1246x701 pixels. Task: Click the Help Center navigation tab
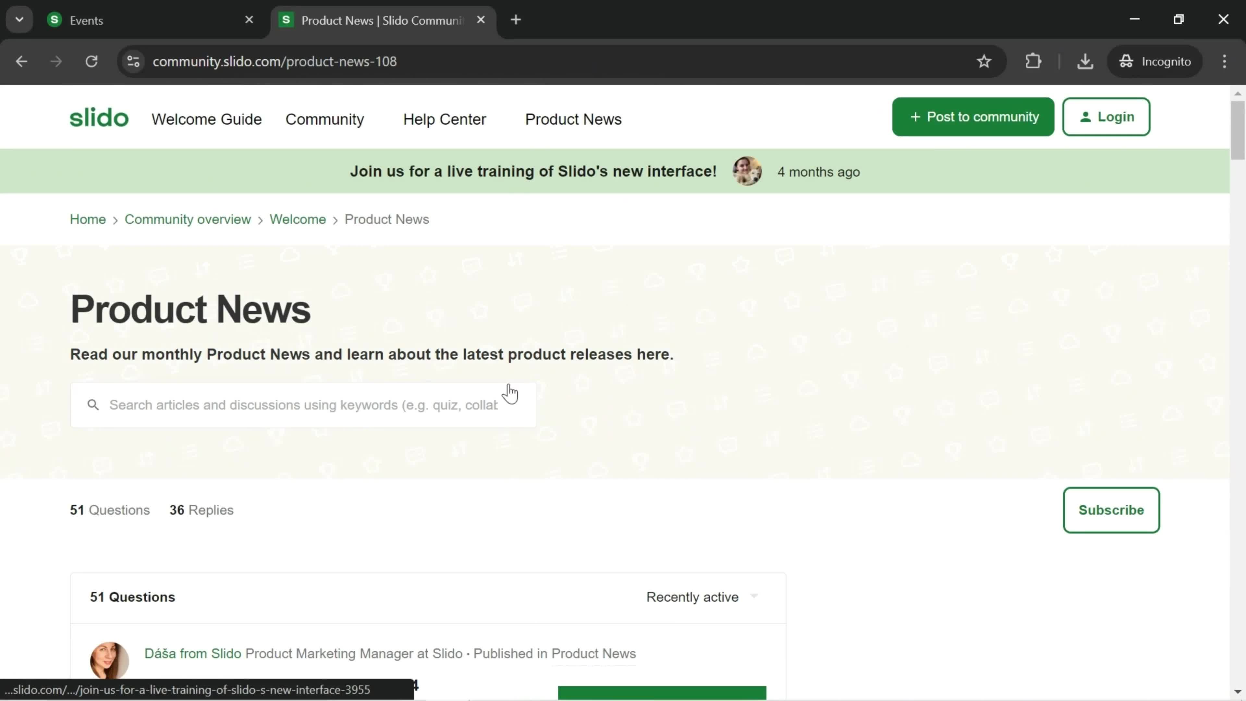pyautogui.click(x=444, y=119)
